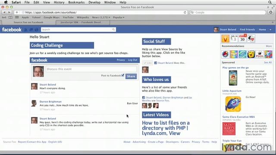Open Spotlight search magnifier in menu bar
Screen dimensions: 276x155
pos(270,2)
